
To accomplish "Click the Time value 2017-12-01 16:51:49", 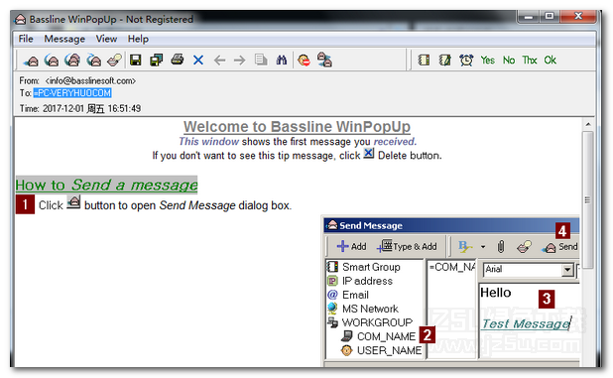I will coord(91,109).
